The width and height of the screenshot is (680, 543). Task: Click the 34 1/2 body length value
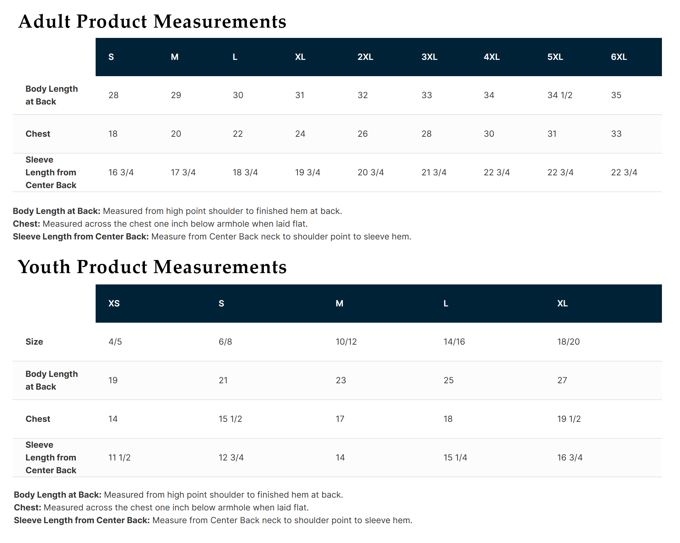click(560, 95)
